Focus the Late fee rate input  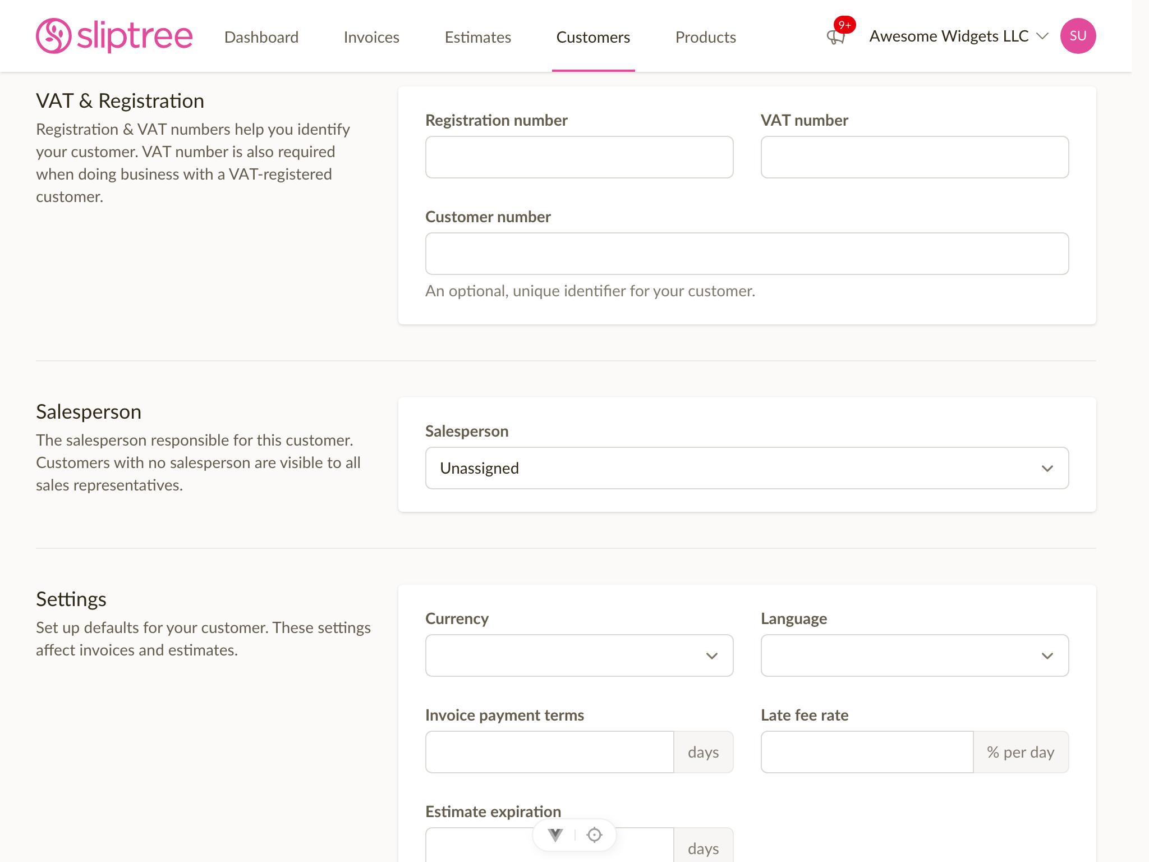tap(867, 752)
